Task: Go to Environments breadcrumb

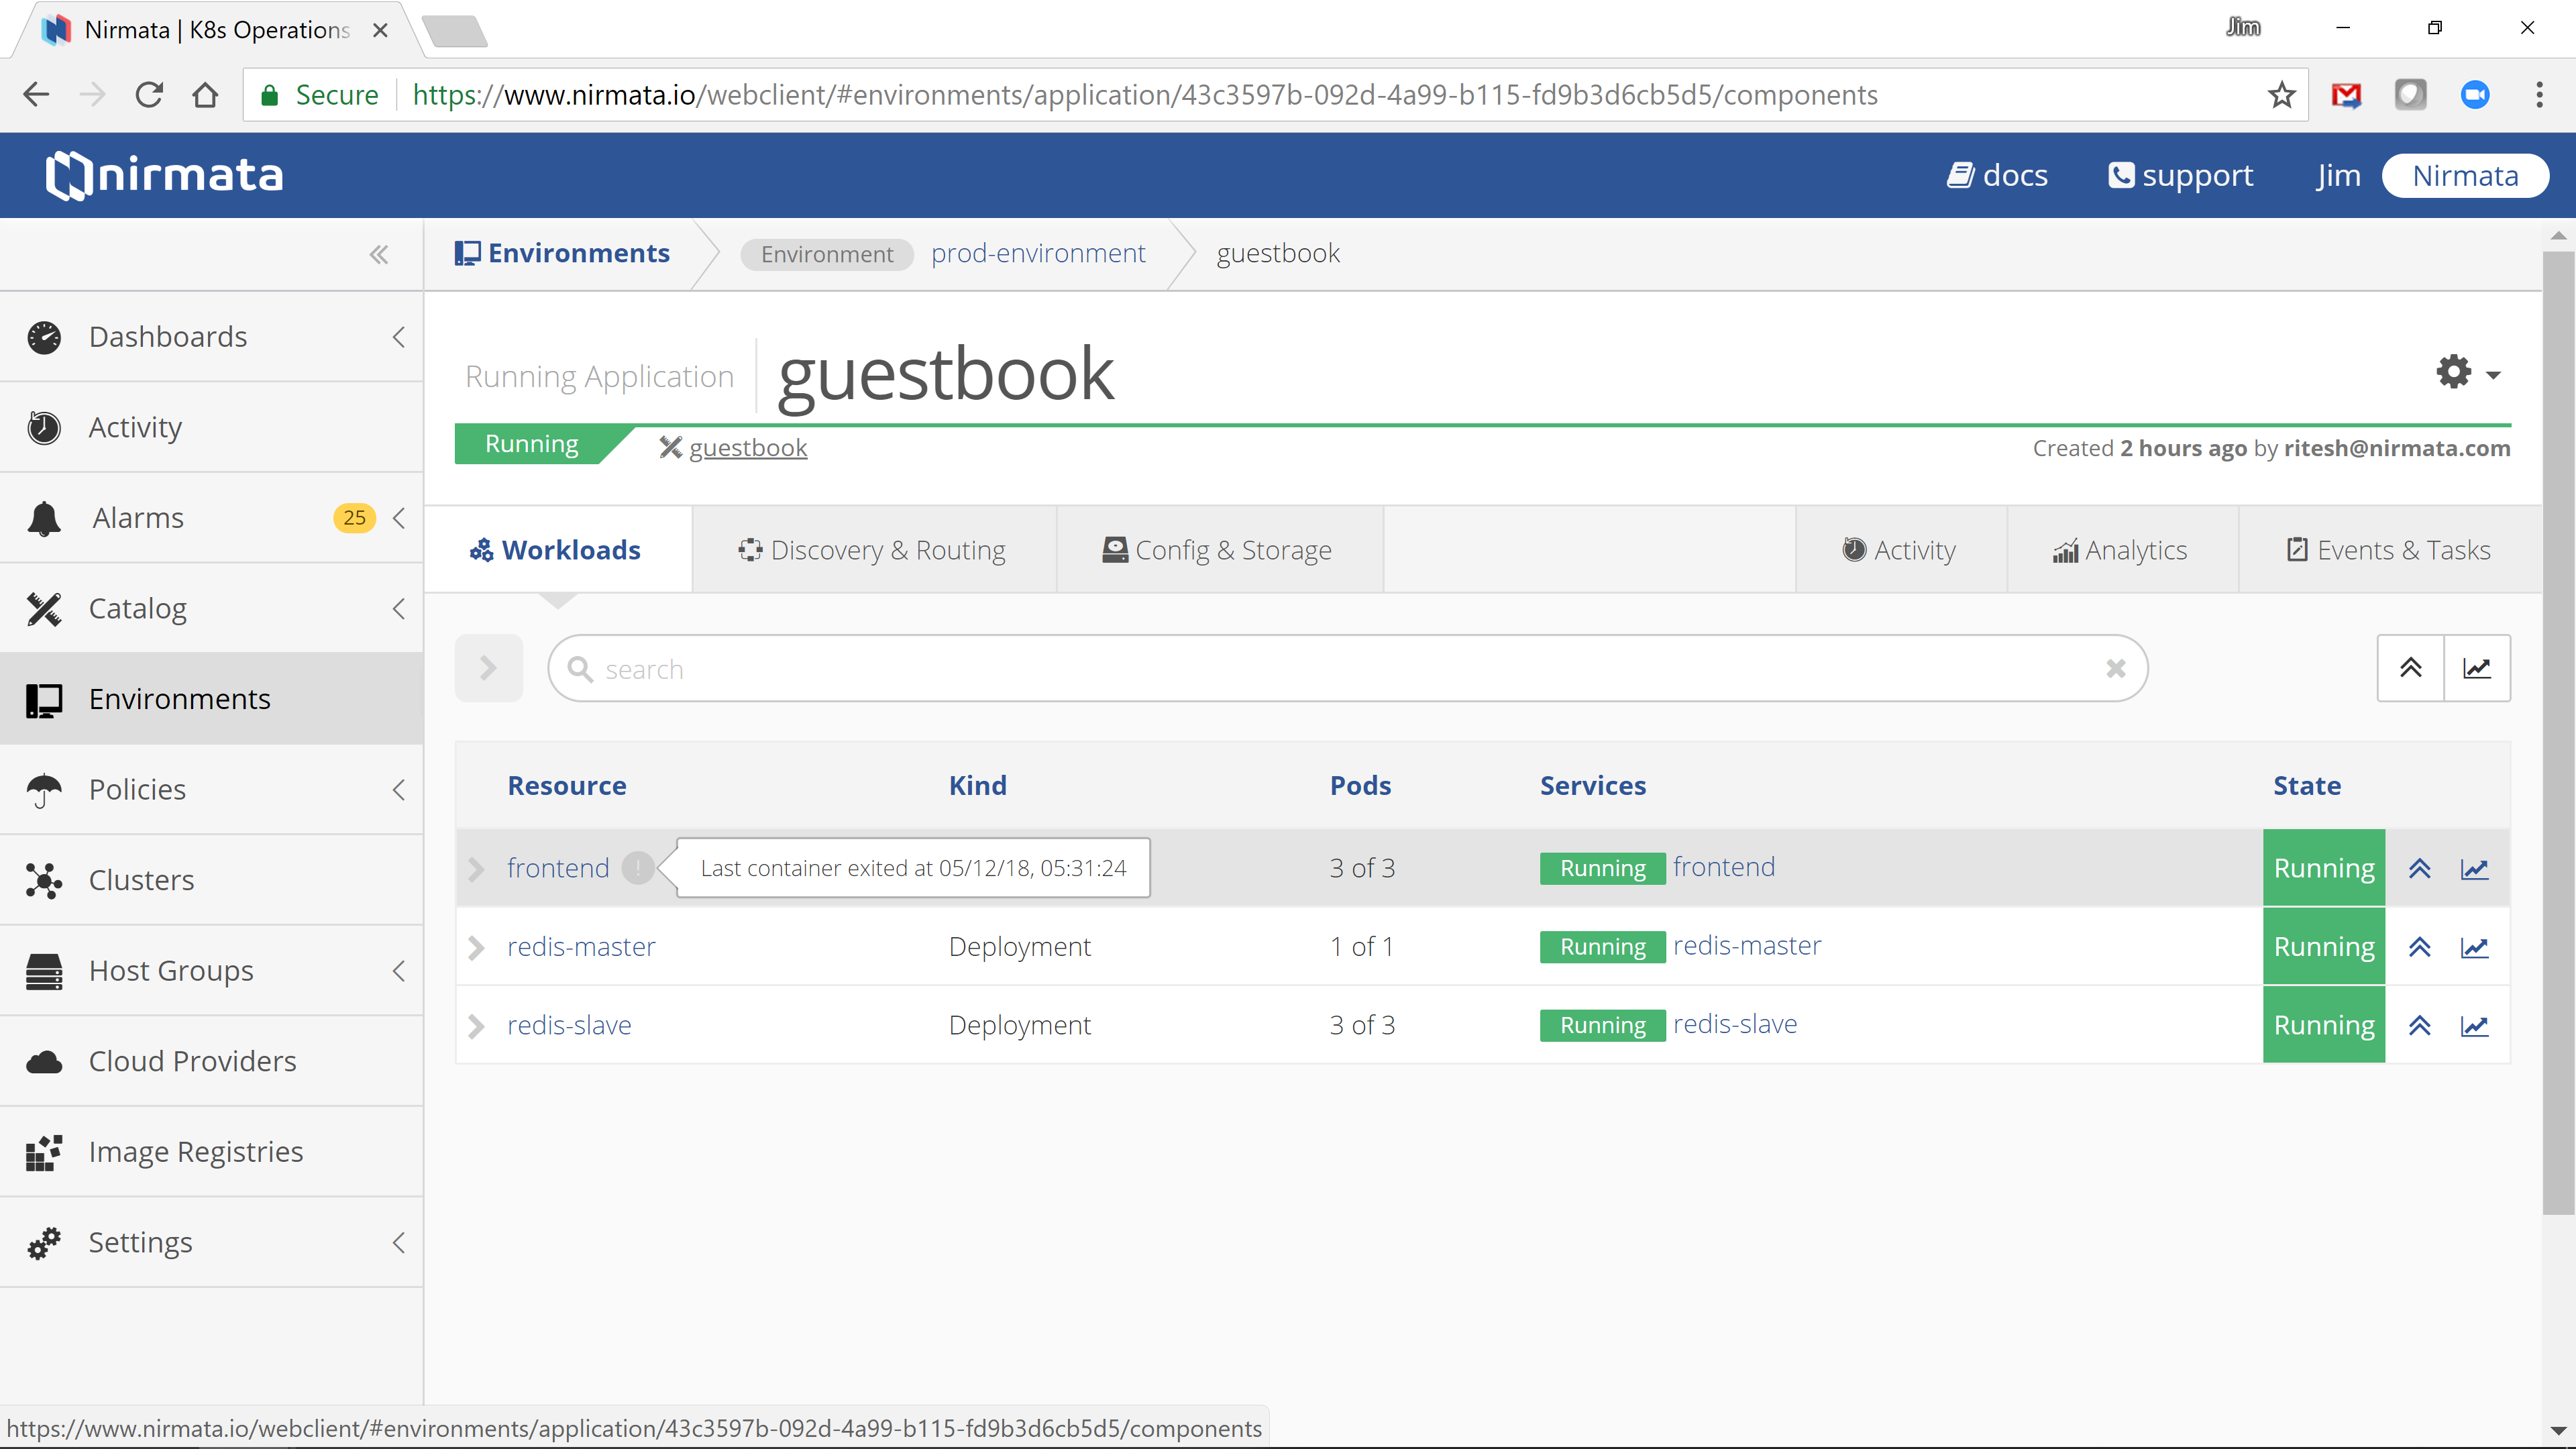Action: pos(562,253)
